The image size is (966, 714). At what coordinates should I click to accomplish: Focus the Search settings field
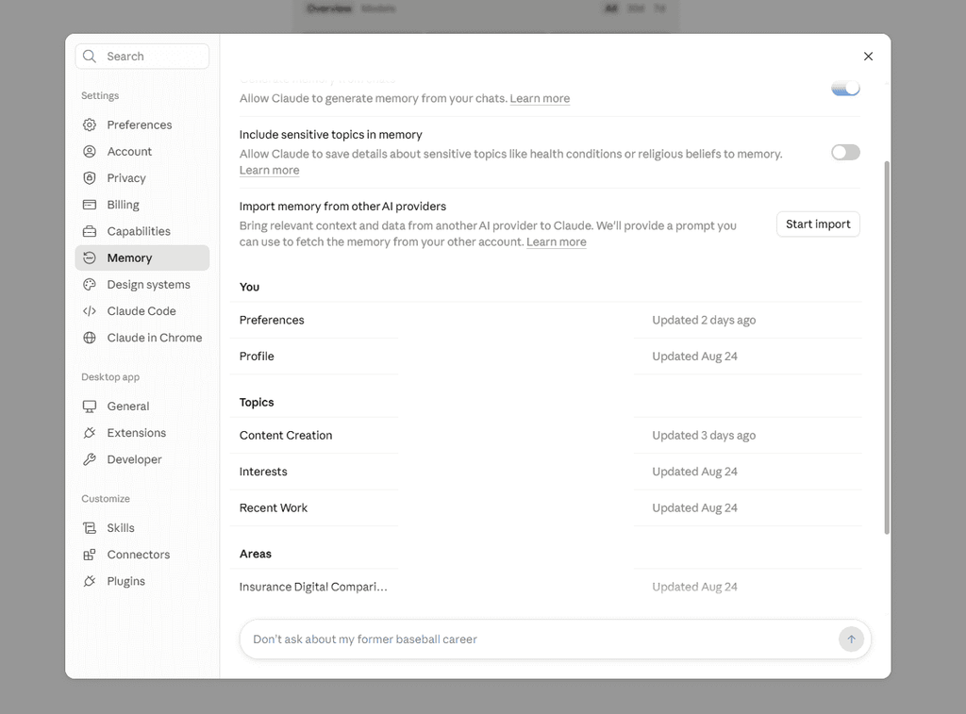[142, 56]
